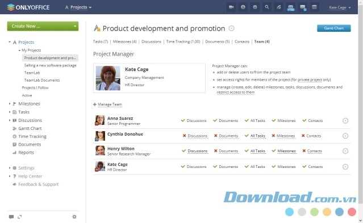
Task: Click the Reports bar chart icon
Action: pyautogui.click(x=14, y=153)
